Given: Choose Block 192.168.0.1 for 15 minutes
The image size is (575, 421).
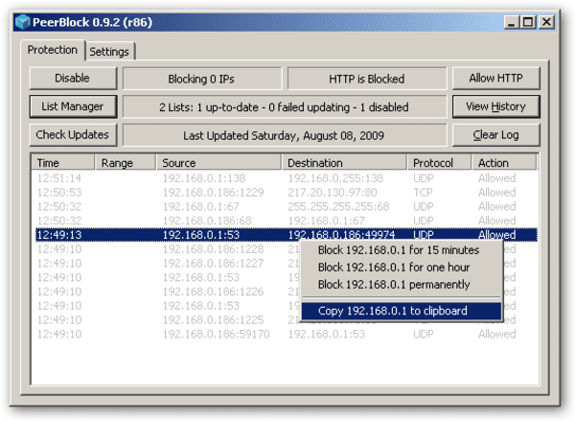Looking at the screenshot, I should point(402,250).
